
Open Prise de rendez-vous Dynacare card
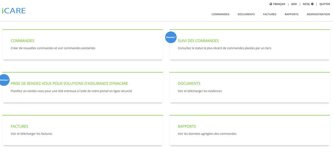(x=69, y=84)
